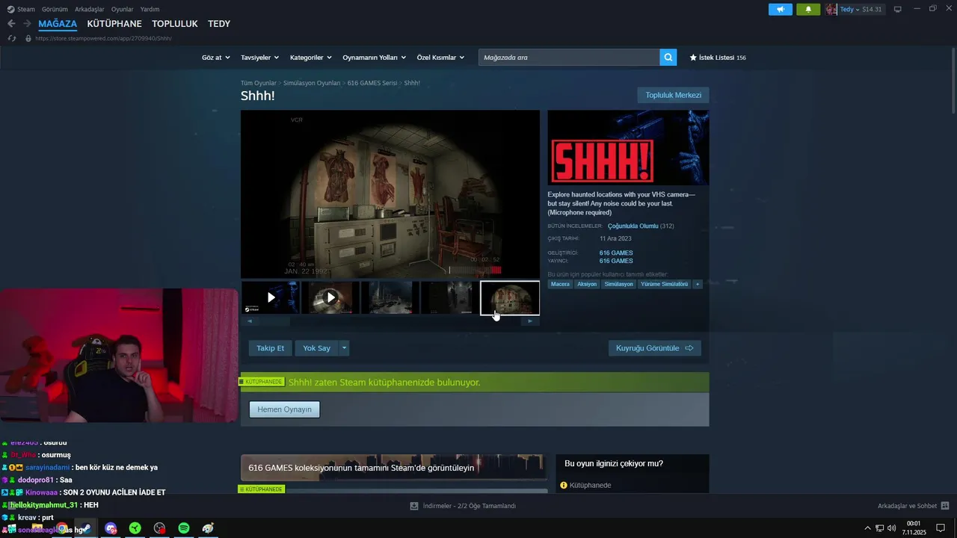This screenshot has width=957, height=538.
Task: Nudge the thumbnail strip left arrow
Action: (x=250, y=321)
